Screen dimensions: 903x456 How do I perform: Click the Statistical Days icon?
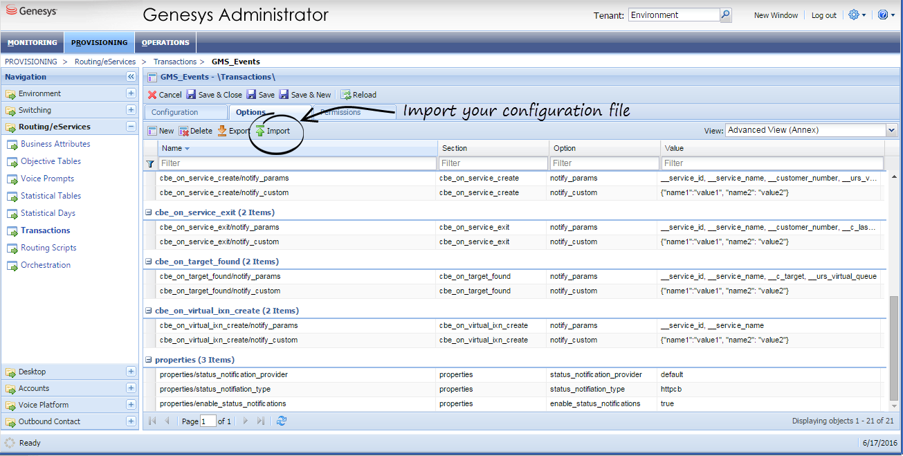(12, 214)
